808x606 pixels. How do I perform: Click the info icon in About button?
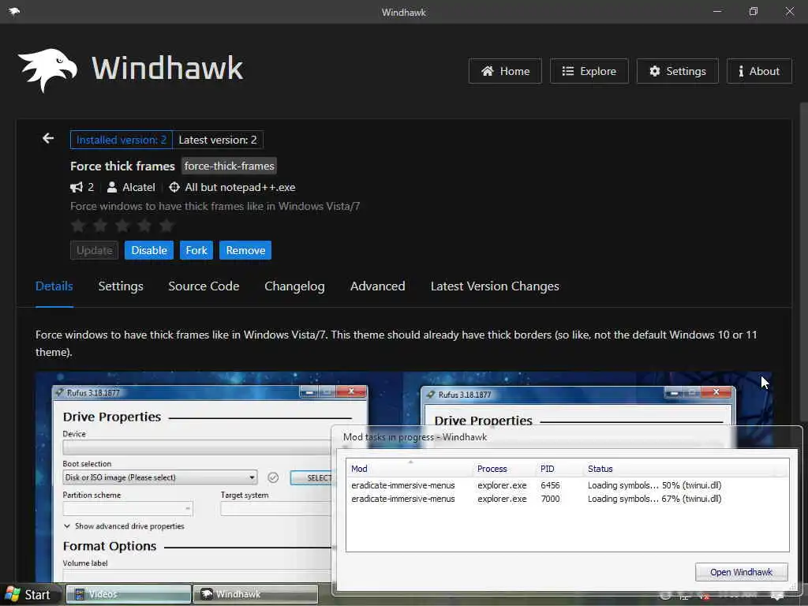coord(741,71)
